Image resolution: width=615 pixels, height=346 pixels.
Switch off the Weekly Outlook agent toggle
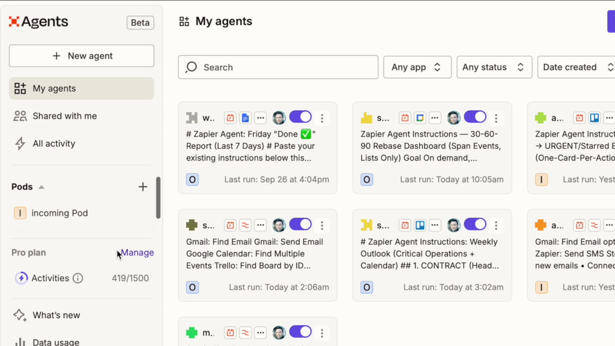(475, 225)
